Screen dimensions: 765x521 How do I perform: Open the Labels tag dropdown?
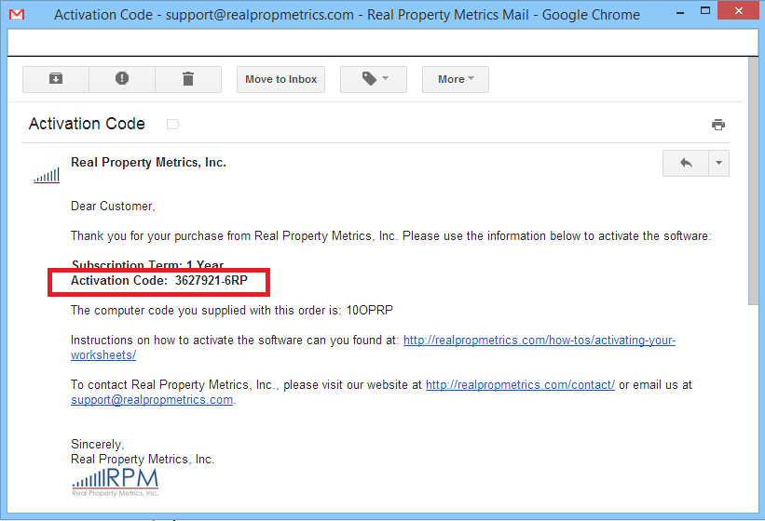[374, 79]
